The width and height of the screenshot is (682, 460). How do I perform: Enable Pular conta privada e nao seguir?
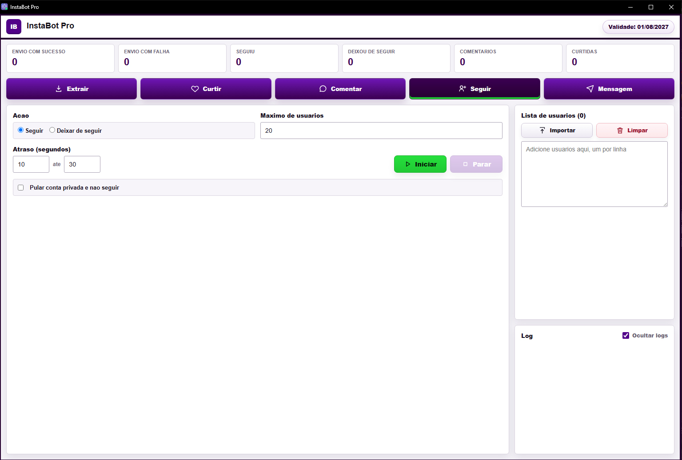(20, 187)
